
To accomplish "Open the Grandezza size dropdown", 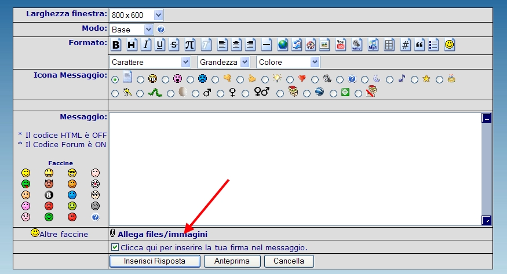I will tap(224, 62).
